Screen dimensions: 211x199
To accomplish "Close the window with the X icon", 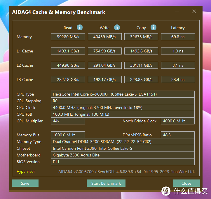I will (x=194, y=11).
